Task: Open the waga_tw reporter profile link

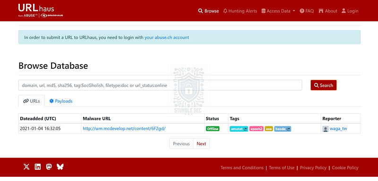Action: [x=338, y=129]
